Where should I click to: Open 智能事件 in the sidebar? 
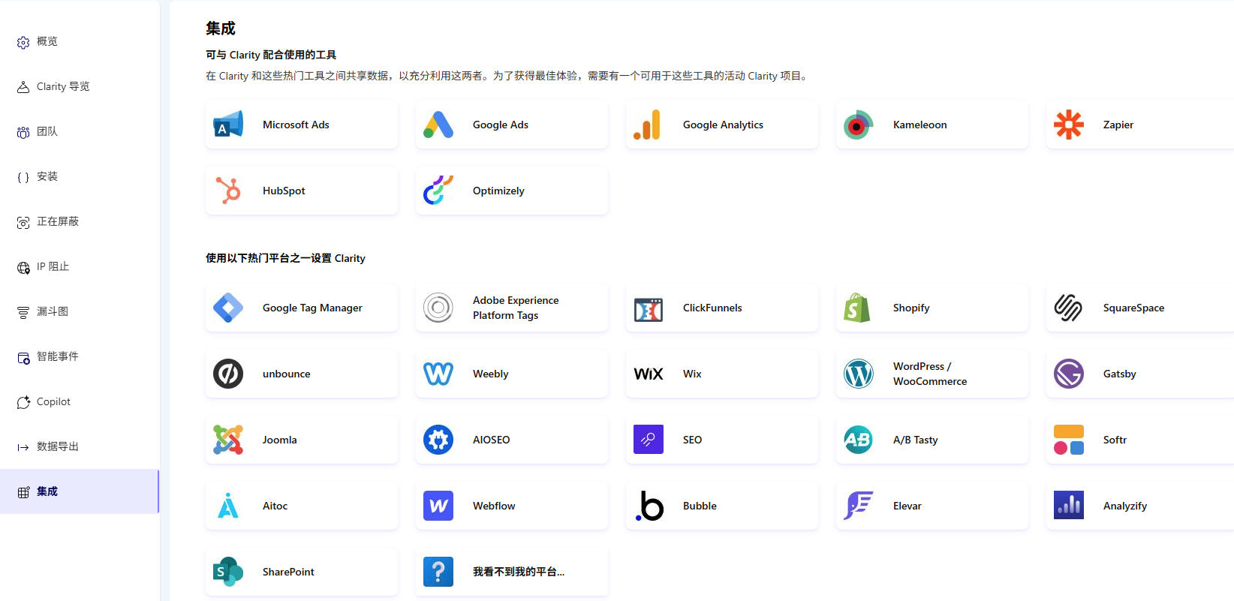point(80,356)
